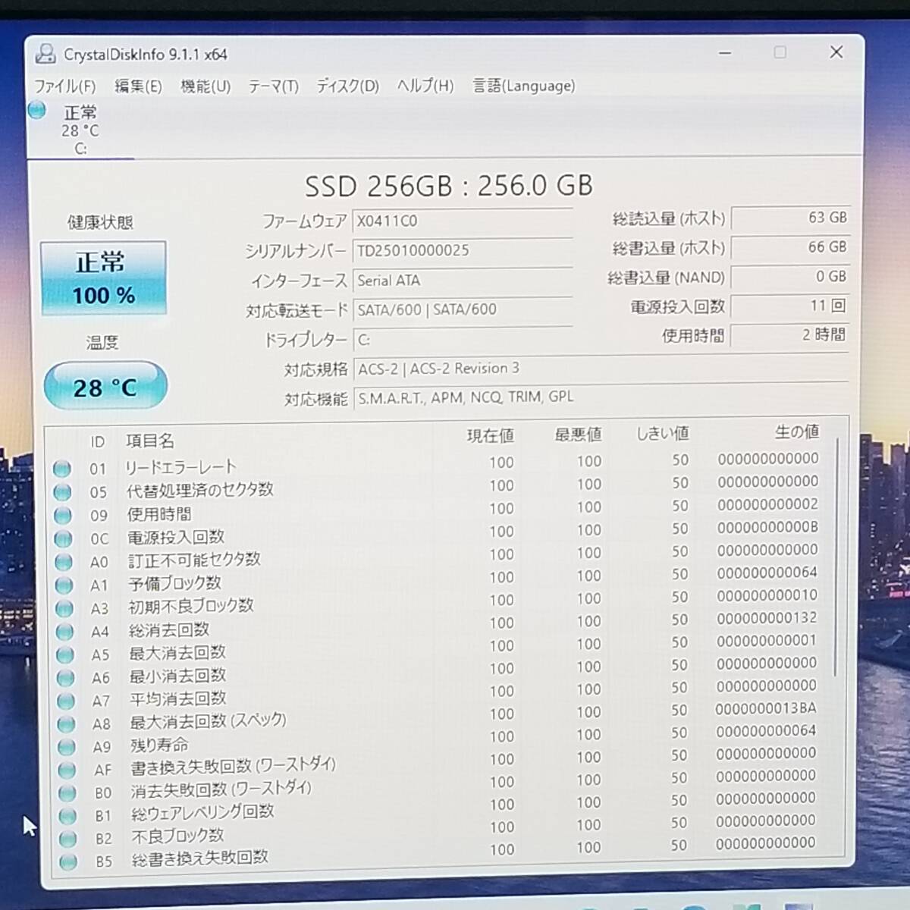Open the 編集(E) menu
The height and width of the screenshot is (910, 910).
pos(138,86)
